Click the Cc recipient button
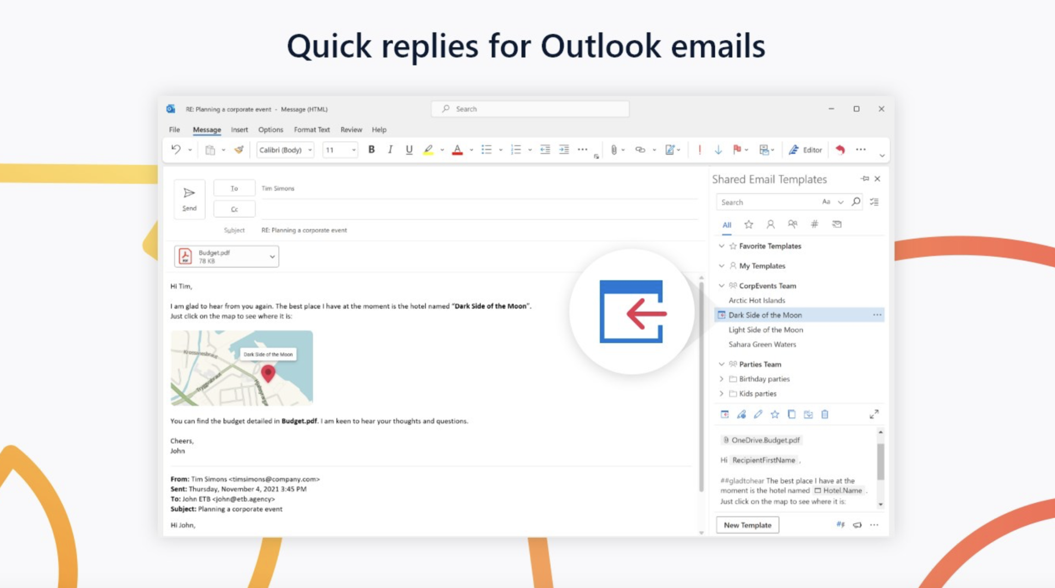 [x=234, y=209]
